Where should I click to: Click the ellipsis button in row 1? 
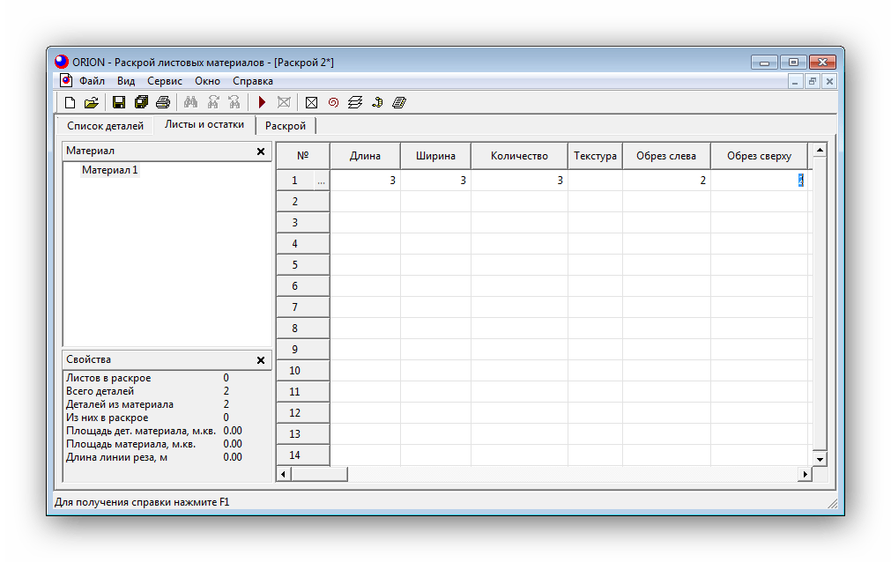coord(321,181)
